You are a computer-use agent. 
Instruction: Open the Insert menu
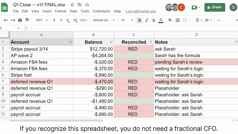pos(47,11)
